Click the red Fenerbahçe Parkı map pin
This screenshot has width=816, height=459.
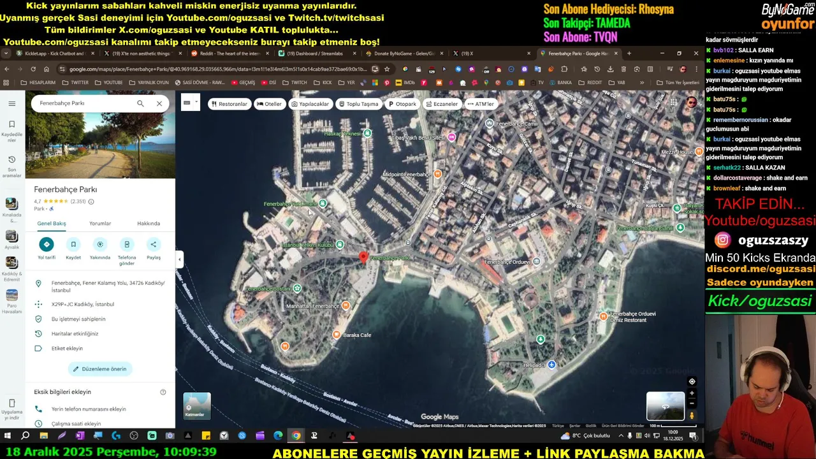point(363,257)
